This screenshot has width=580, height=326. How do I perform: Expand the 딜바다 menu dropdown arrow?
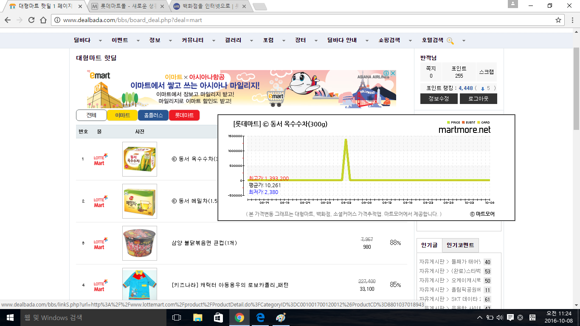coord(100,41)
